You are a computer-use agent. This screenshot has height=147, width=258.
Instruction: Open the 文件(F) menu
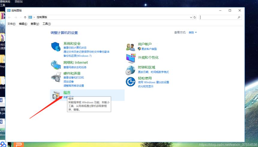coord(11,24)
